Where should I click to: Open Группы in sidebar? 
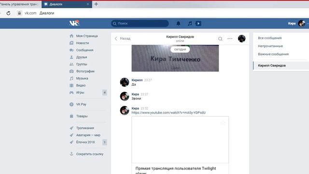coord(82,64)
